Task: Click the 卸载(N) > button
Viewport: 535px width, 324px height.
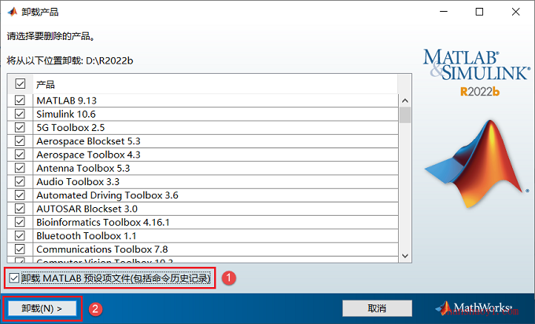Action: pyautogui.click(x=42, y=308)
